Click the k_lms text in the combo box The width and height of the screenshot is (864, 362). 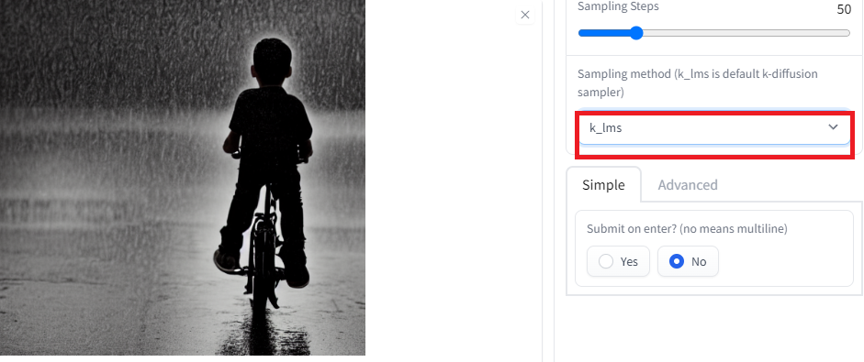606,127
